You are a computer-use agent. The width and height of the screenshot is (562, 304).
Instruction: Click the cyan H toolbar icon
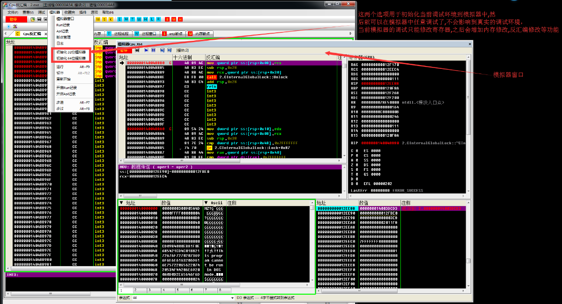tap(145, 19)
